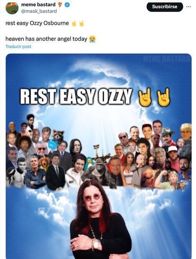Click the MEME BASTARD watermark on the image
The height and width of the screenshot is (259, 196).
[166, 59]
